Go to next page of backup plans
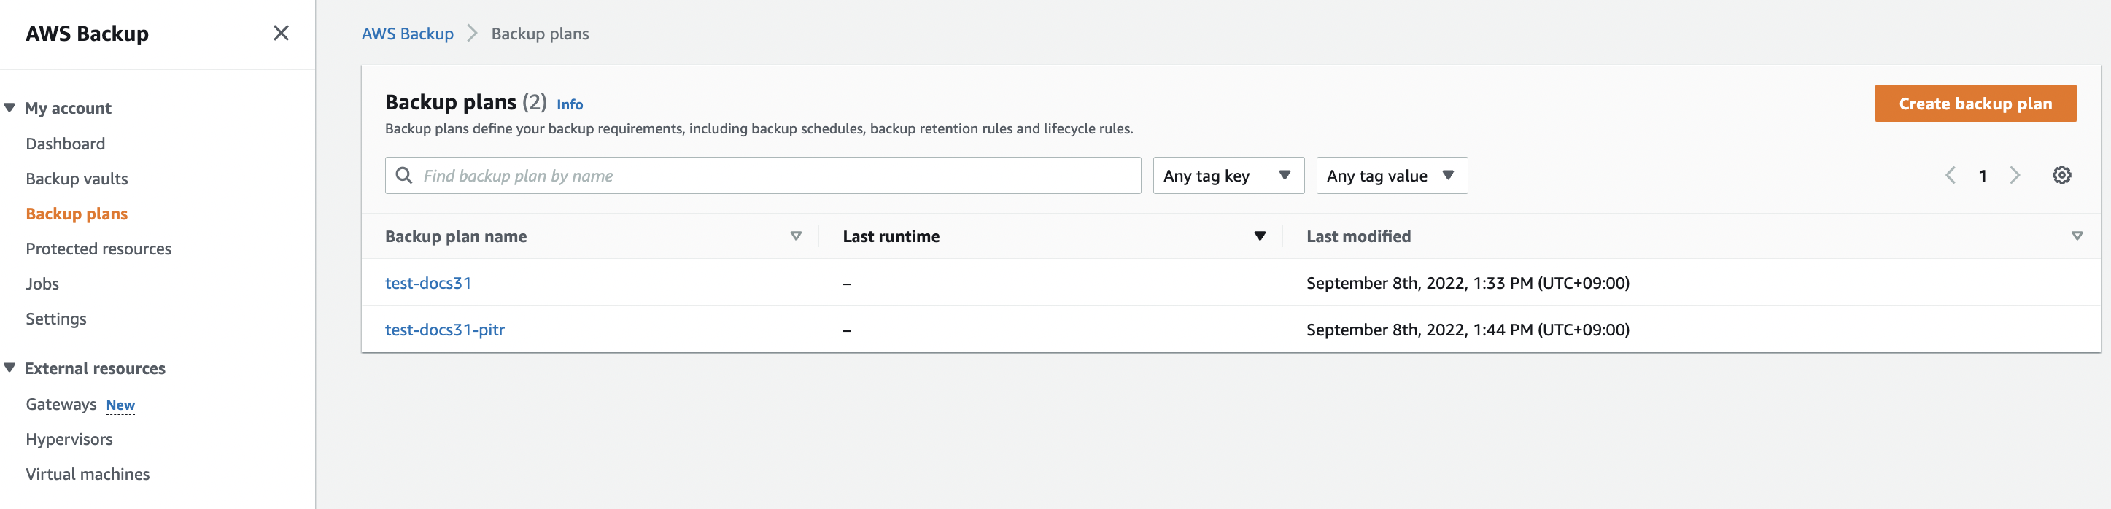 pyautogui.click(x=2014, y=176)
